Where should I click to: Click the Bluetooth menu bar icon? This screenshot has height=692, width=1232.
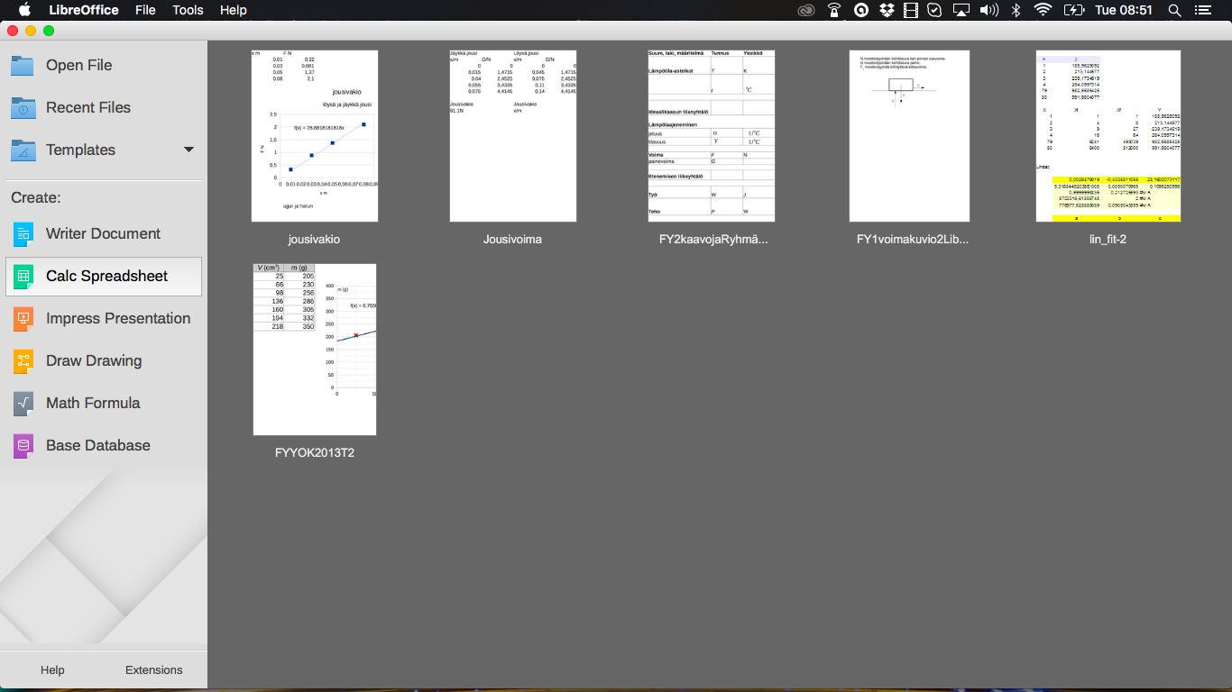coord(1016,10)
